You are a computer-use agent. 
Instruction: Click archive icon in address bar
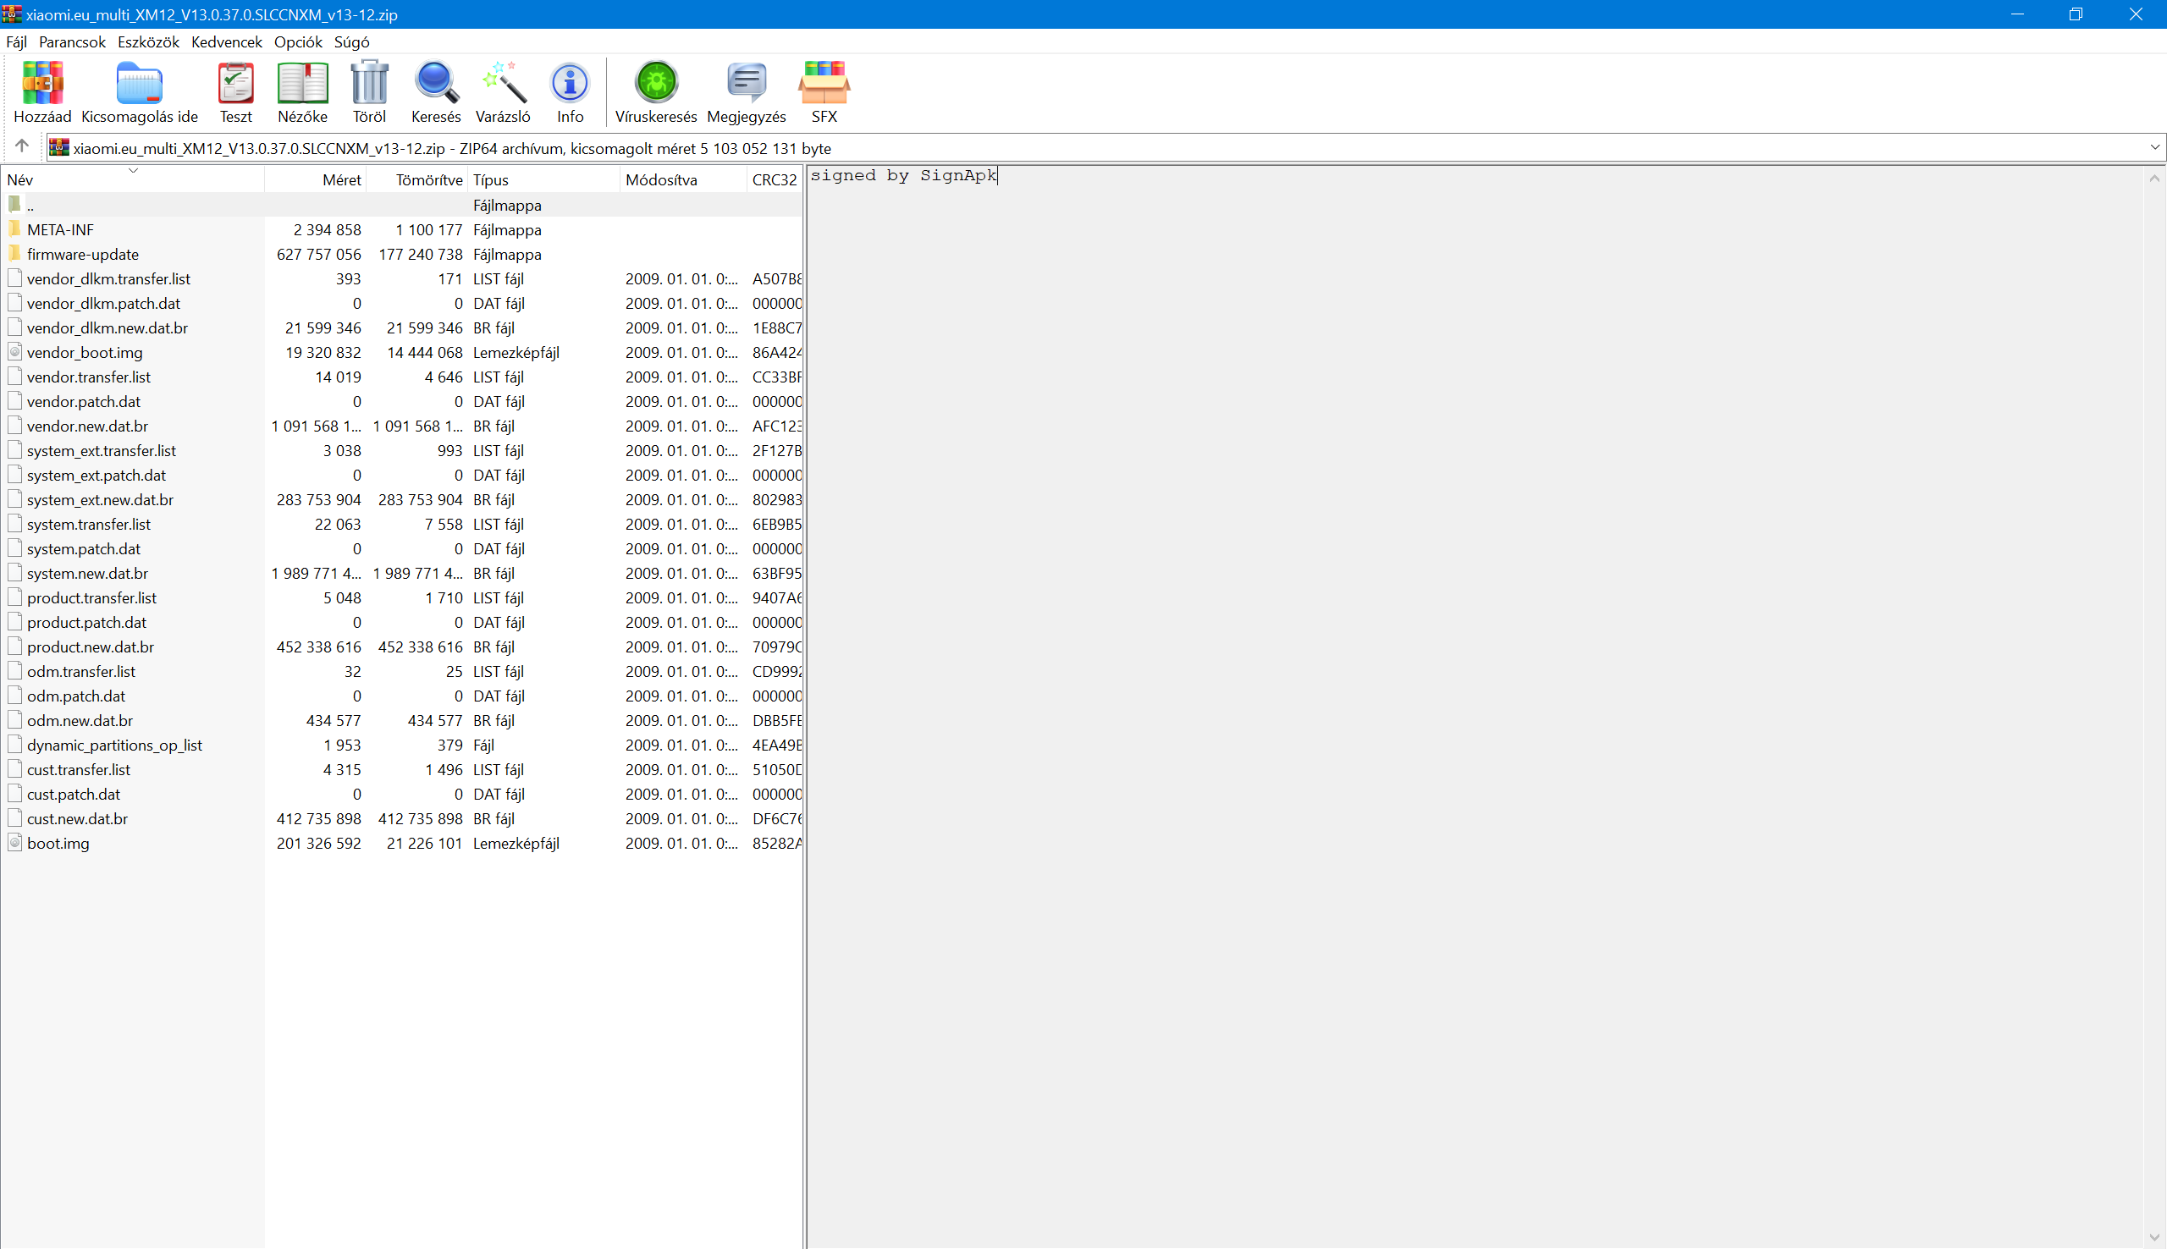(x=58, y=147)
